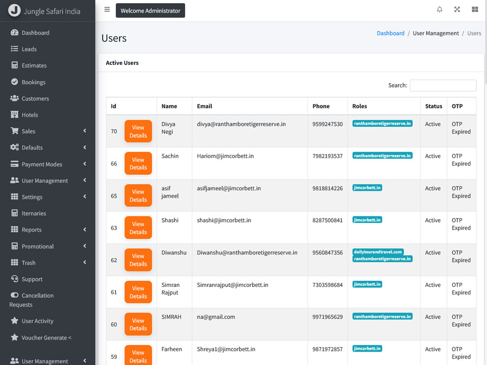This screenshot has height=365, width=487.
Task: Click the Leads list icon
Action: coord(14,49)
